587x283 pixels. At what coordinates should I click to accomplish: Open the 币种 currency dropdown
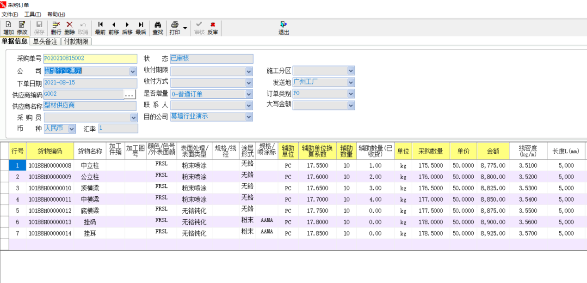(x=72, y=129)
